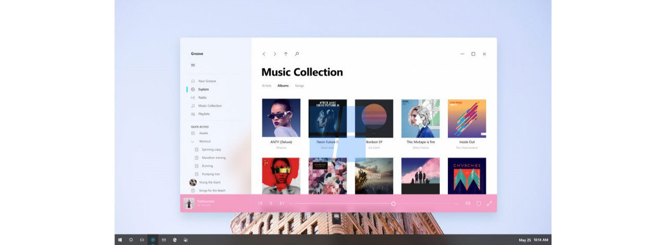The width and height of the screenshot is (666, 245).
Task: Open the This Mixtape is fire cover
Action: 420,118
